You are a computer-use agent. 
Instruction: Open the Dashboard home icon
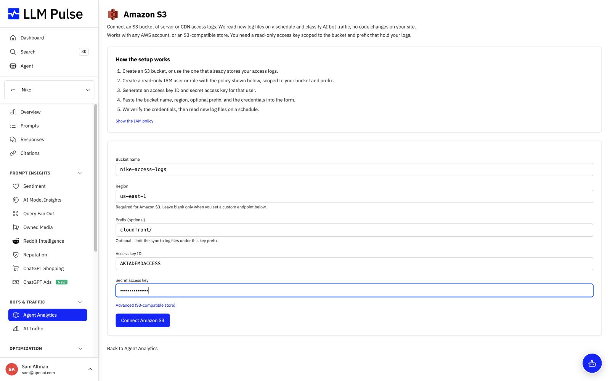[13, 38]
